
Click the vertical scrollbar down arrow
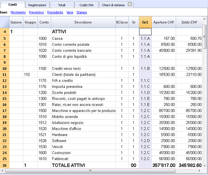[205, 166]
